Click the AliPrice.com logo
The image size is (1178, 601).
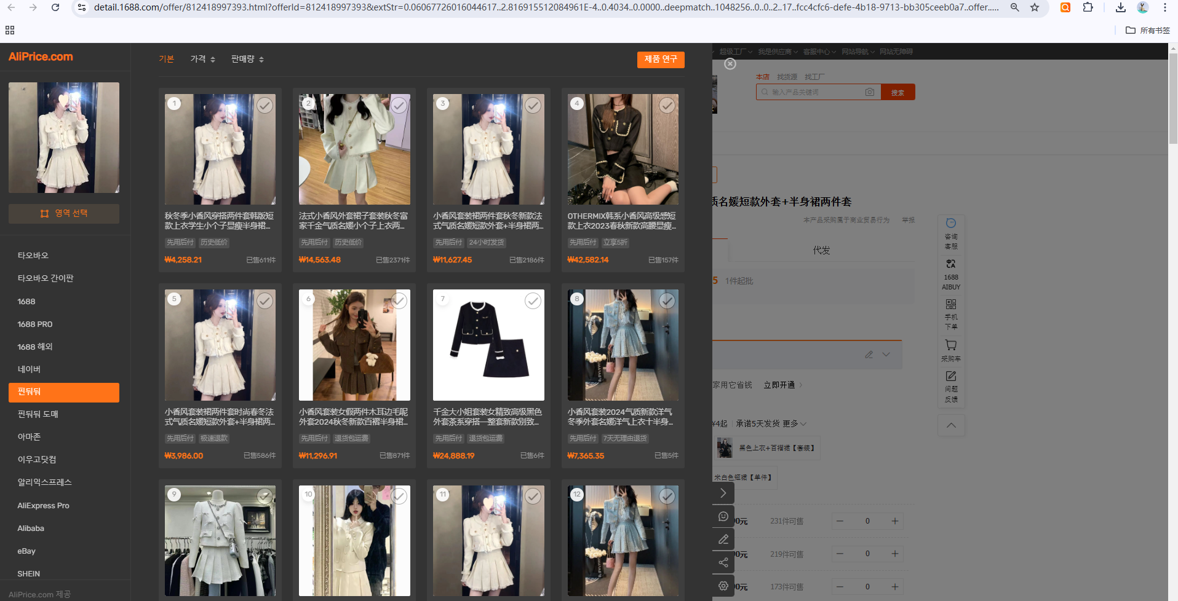(x=41, y=57)
